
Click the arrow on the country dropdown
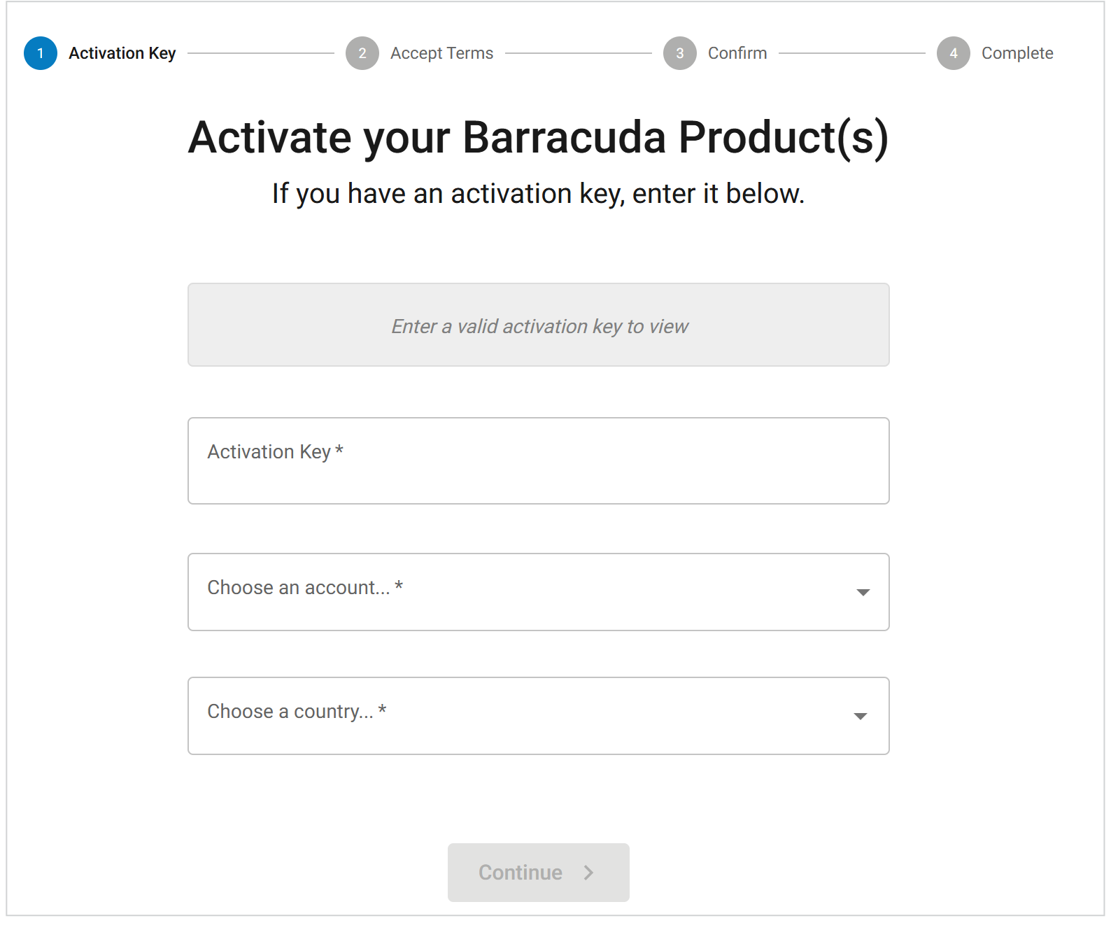pos(861,717)
